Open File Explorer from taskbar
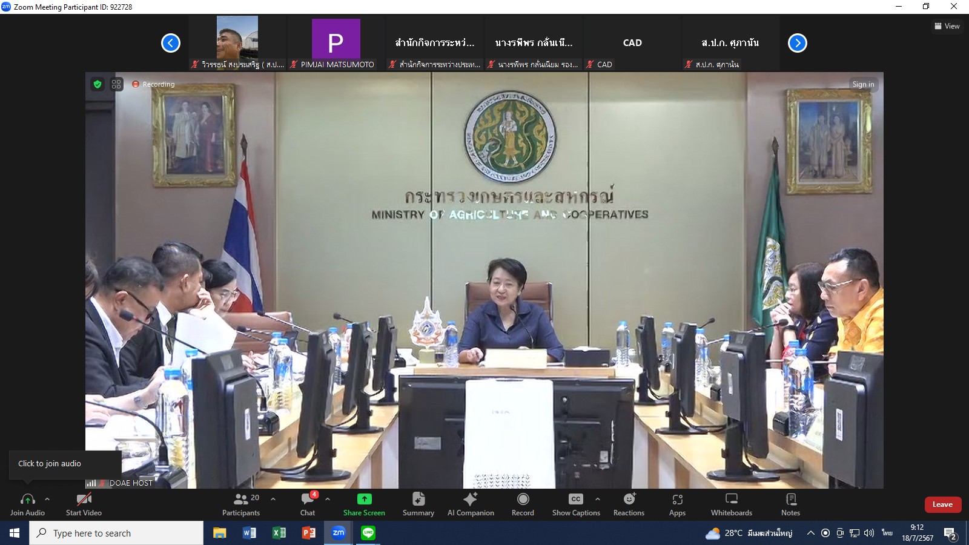The height and width of the screenshot is (545, 969). point(219,533)
